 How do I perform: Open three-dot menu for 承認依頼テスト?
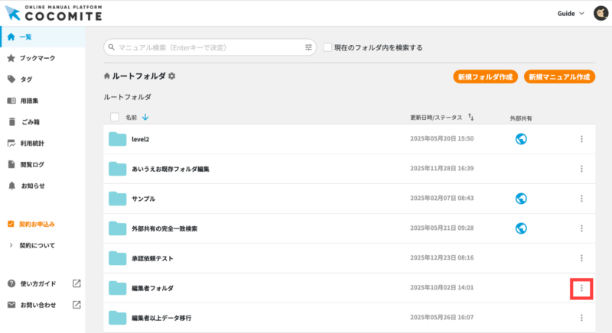[x=581, y=258]
